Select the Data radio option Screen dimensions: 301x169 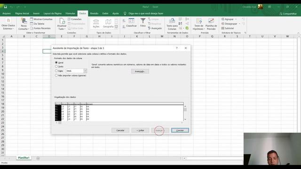pos(56,71)
